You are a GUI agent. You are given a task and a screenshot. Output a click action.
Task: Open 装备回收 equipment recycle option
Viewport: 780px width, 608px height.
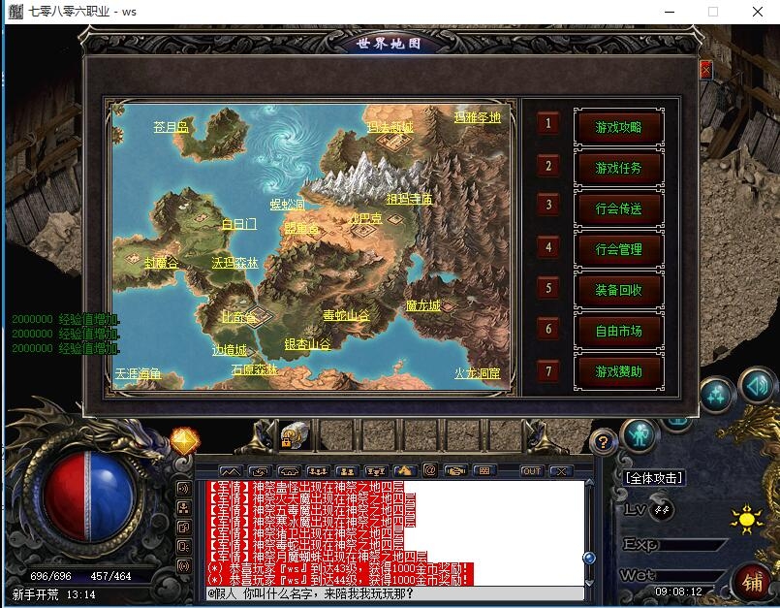click(617, 290)
